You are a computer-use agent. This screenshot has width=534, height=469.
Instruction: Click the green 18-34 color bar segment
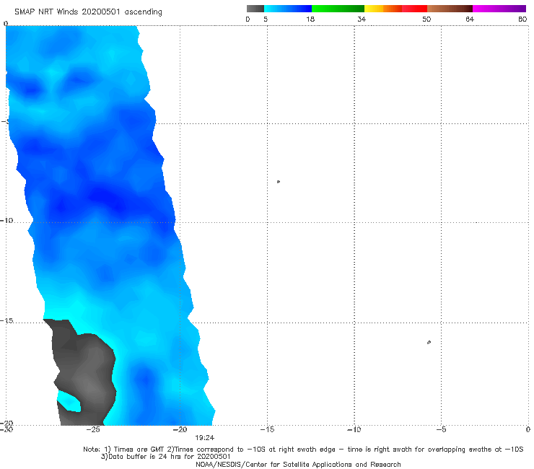pos(338,9)
